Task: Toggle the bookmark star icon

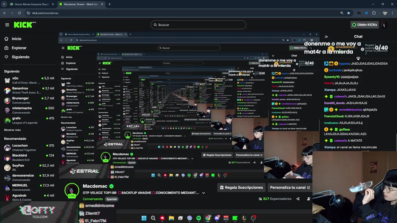Action: tap(349, 13)
